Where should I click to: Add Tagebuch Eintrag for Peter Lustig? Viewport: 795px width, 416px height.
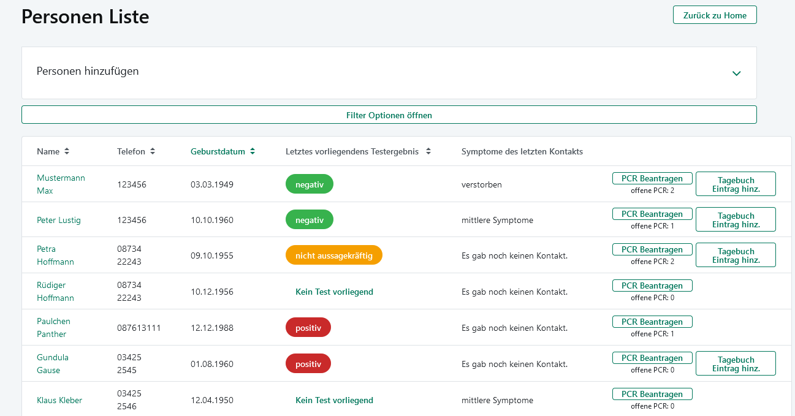click(735, 219)
